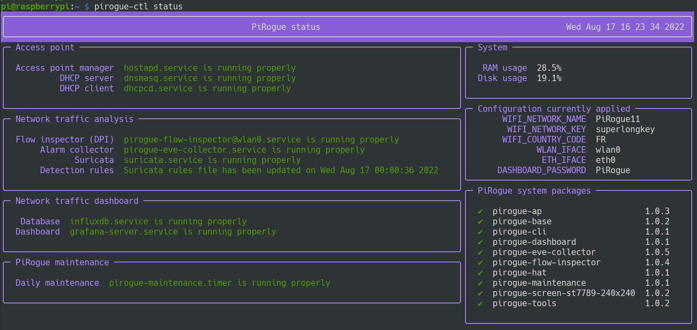Click the DASHBOARD_PASSWORD value PiRogue
697x330 pixels.
[613, 170]
